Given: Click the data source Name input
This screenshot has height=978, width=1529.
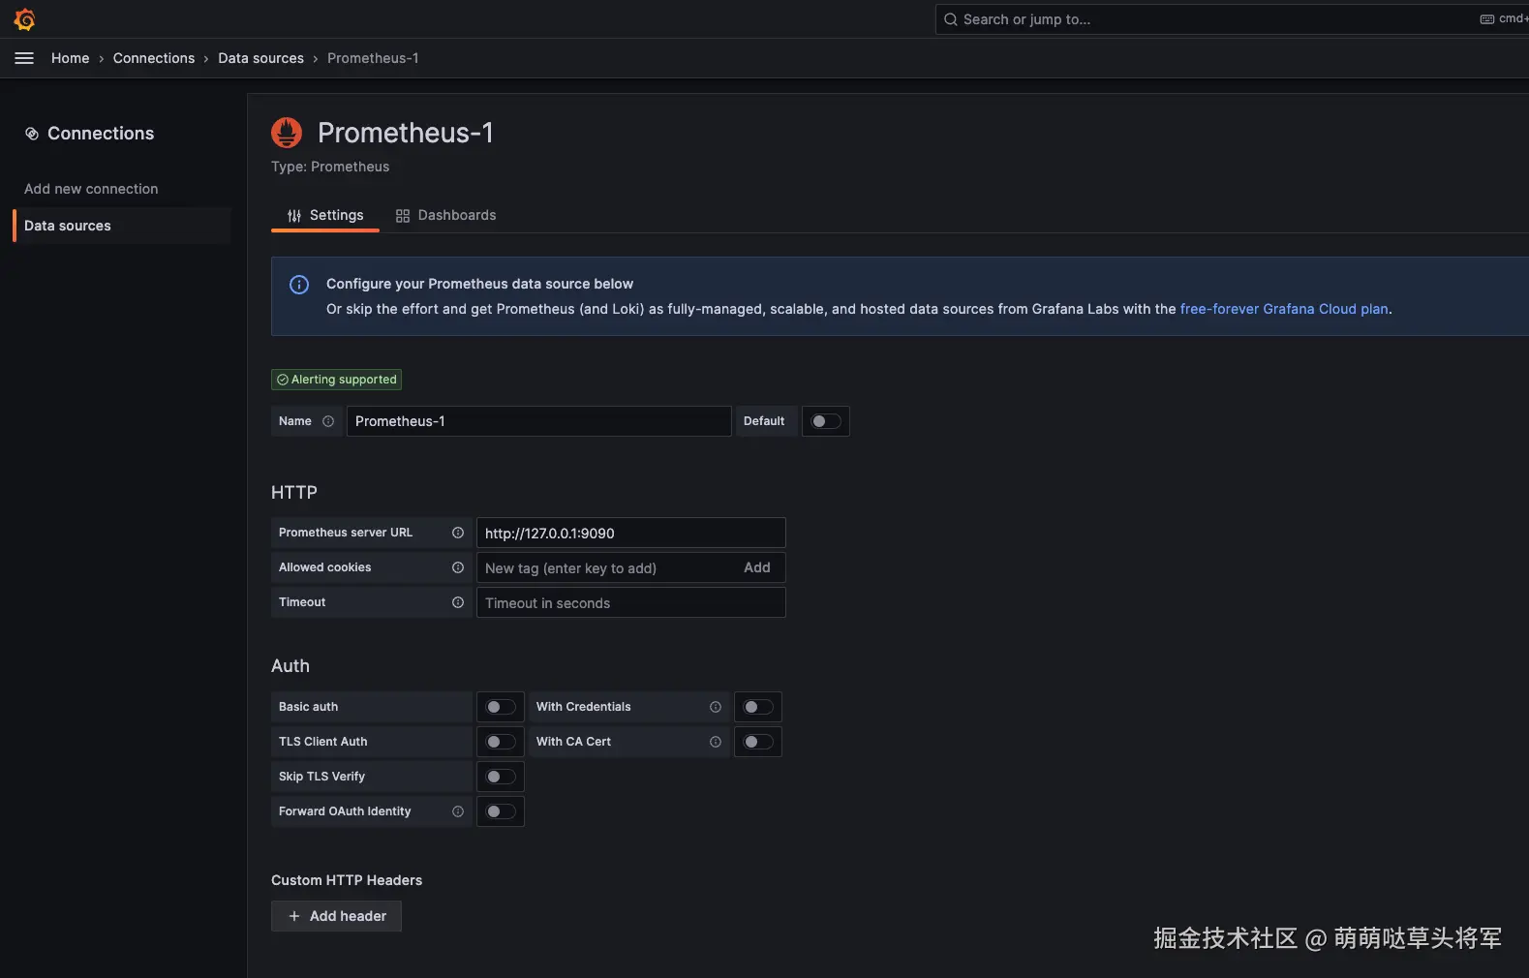Looking at the screenshot, I should 538,421.
